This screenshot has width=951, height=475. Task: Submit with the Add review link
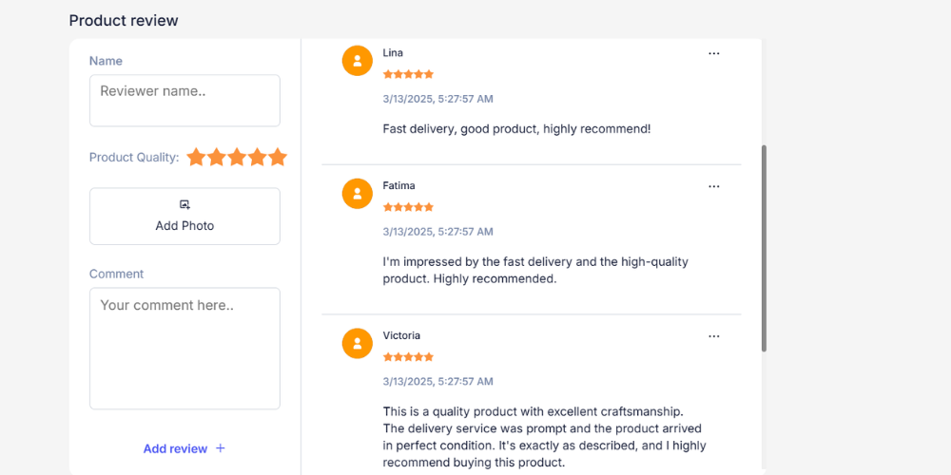point(175,448)
